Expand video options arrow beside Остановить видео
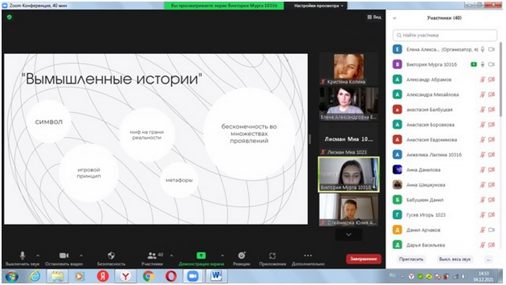 [x=81, y=255]
